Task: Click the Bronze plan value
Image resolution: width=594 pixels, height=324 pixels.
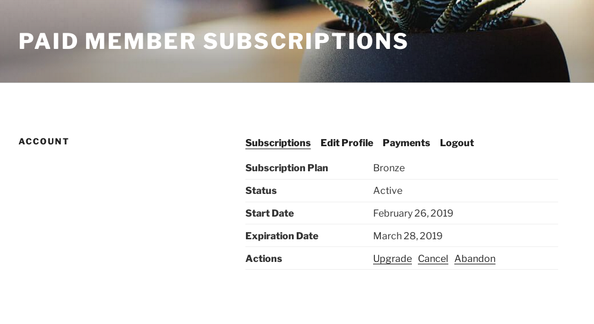Action: [x=389, y=168]
